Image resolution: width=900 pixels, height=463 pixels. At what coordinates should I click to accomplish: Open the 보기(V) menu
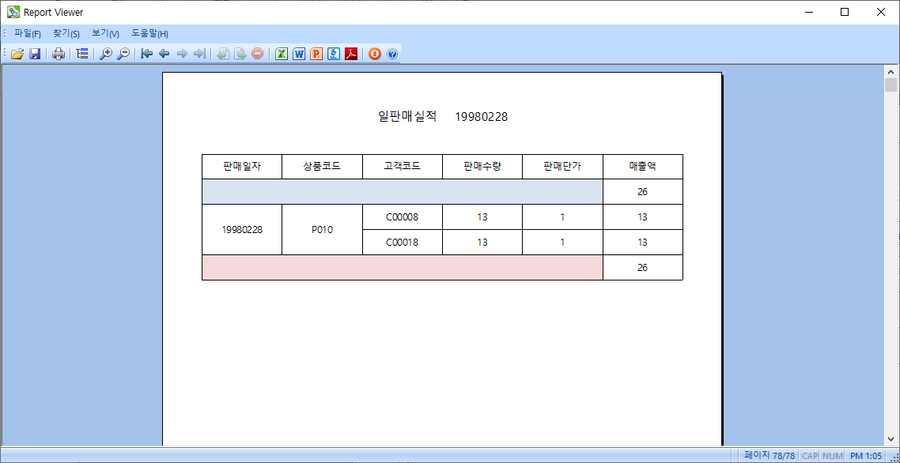[x=106, y=34]
